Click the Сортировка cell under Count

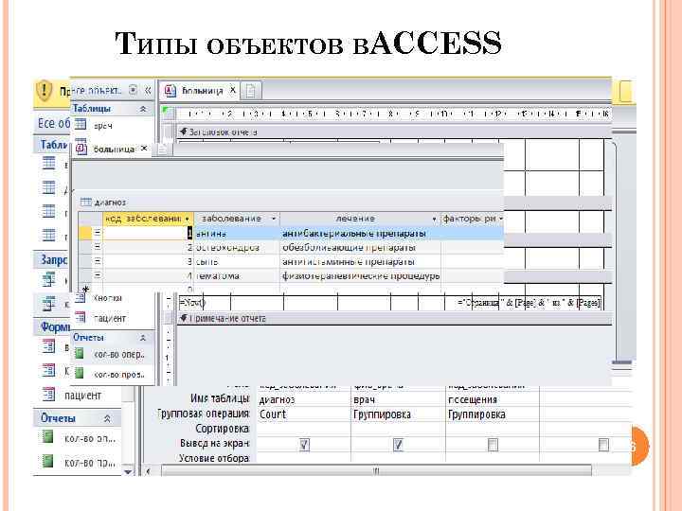coord(303,429)
